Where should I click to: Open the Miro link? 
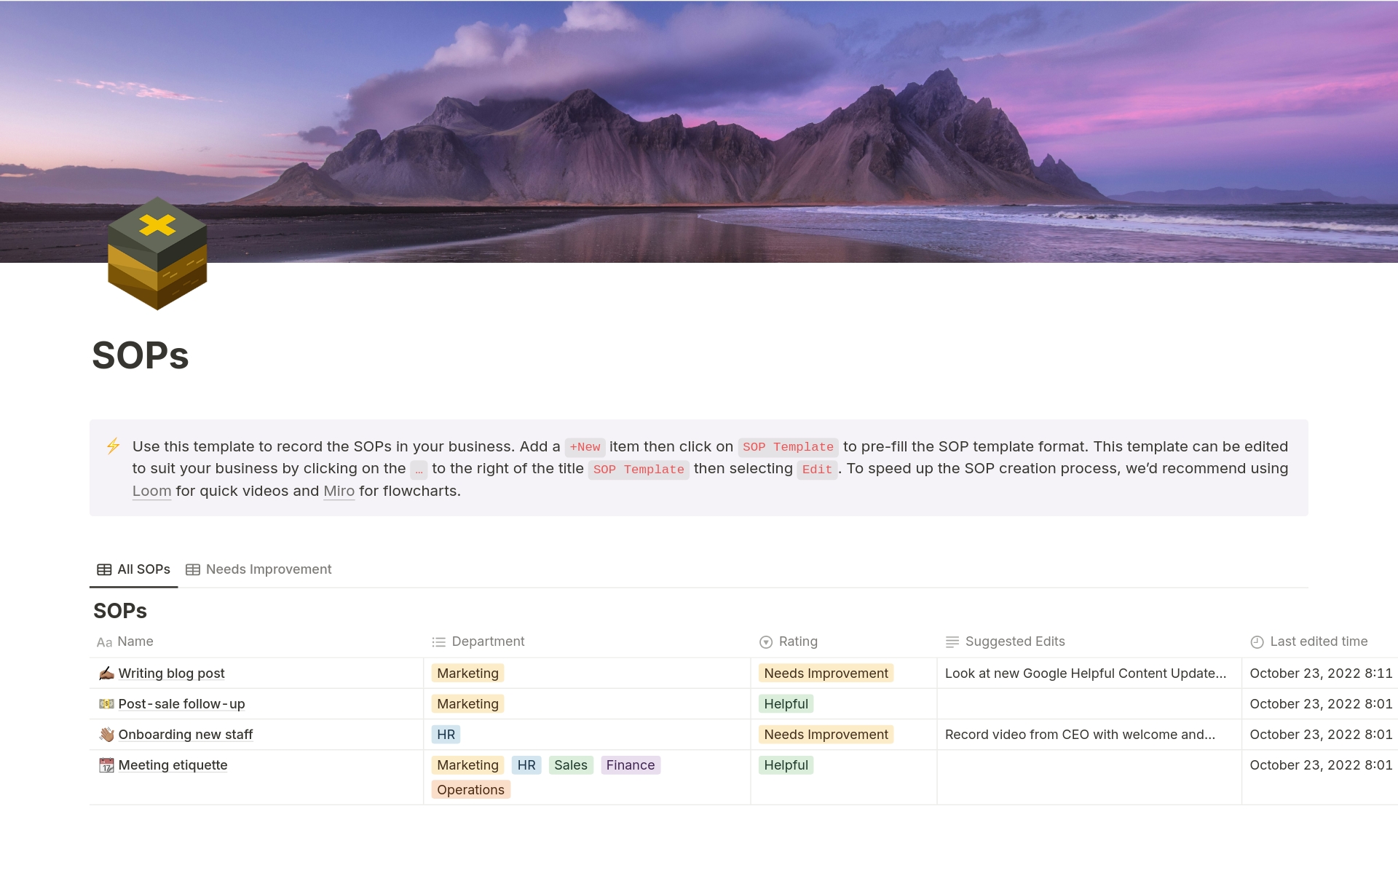pos(339,491)
